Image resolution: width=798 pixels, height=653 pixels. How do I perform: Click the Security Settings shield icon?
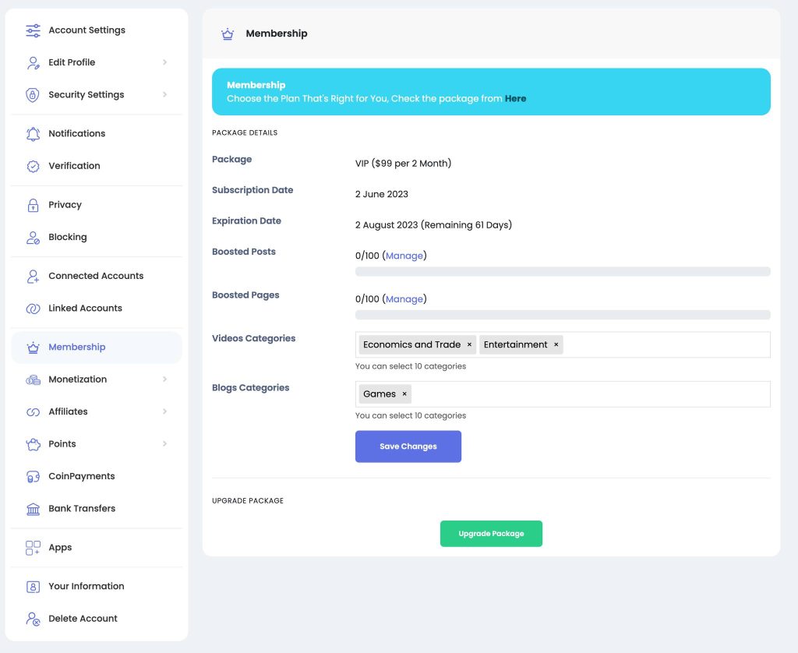click(33, 94)
